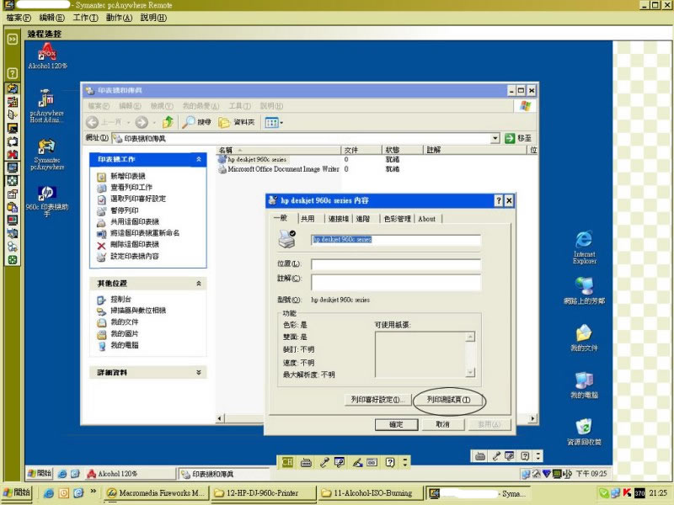
Task: Click the 註解 comment input field
Action: pyautogui.click(x=395, y=282)
